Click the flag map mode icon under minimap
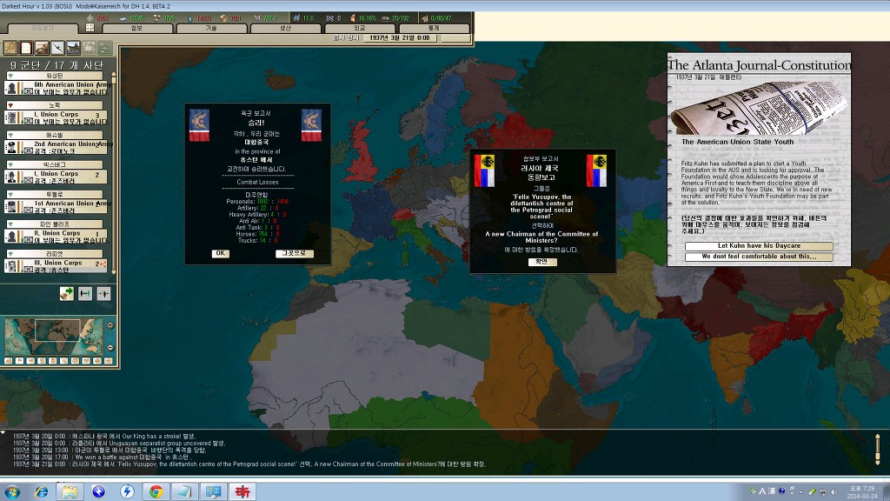The height and width of the screenshot is (501, 890). pos(19,361)
